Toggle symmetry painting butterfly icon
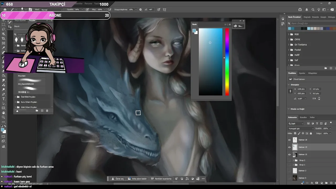336x189 pixels. coord(165,9)
